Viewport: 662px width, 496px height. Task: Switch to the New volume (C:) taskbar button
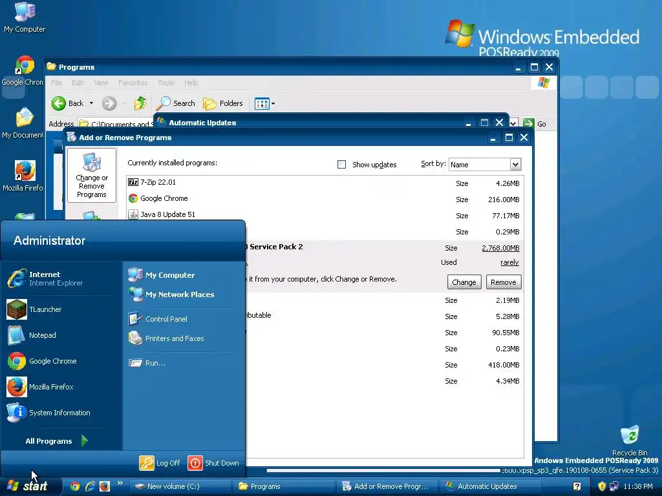point(180,486)
